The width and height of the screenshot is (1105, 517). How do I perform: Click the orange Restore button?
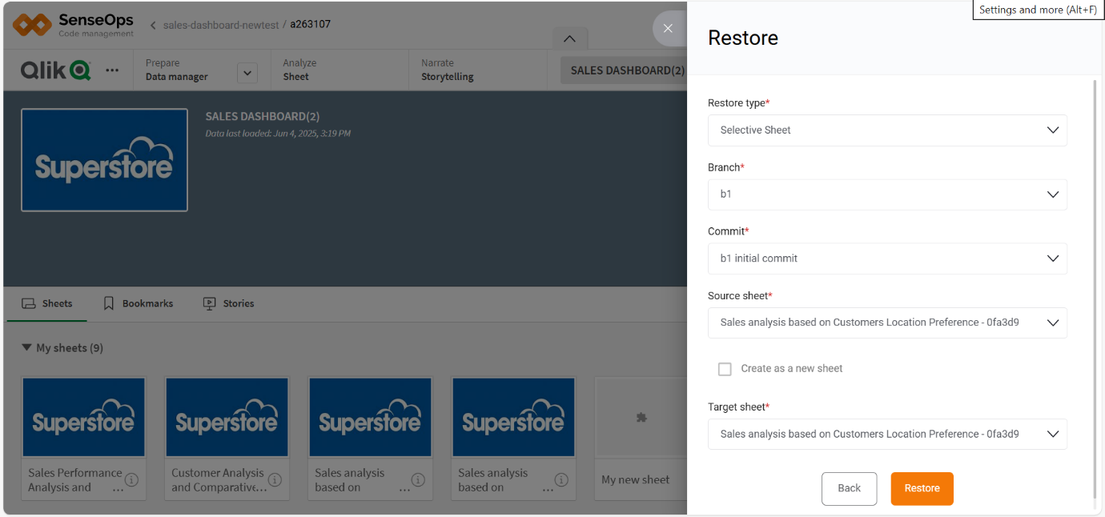[922, 488]
